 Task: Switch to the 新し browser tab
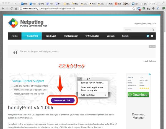click(x=75, y=4)
